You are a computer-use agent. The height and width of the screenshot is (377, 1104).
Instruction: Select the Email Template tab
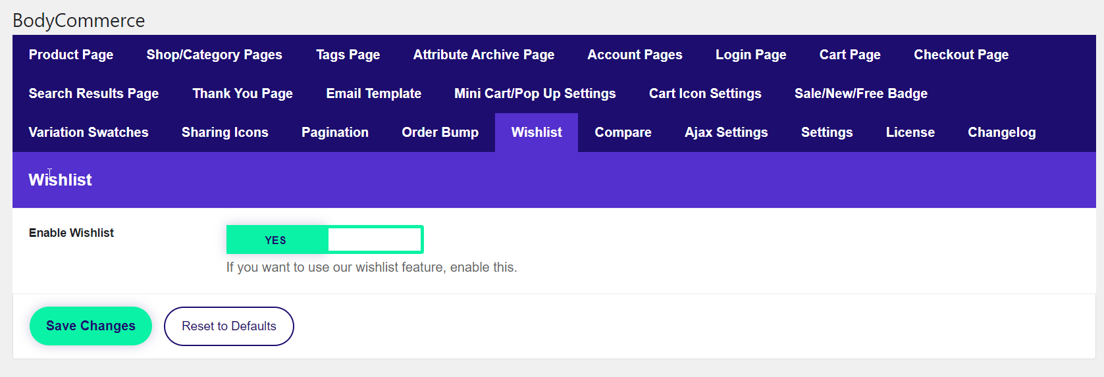[373, 93]
